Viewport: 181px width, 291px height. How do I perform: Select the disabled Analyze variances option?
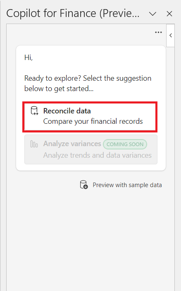(x=91, y=149)
